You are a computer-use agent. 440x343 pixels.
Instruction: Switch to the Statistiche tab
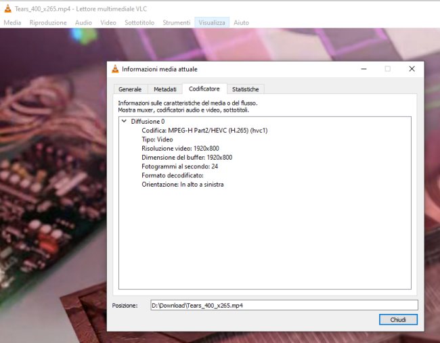[245, 89]
